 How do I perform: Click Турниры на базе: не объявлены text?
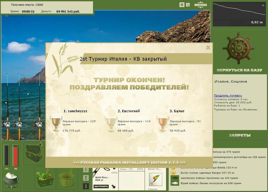pyautogui.click(x=236, y=110)
